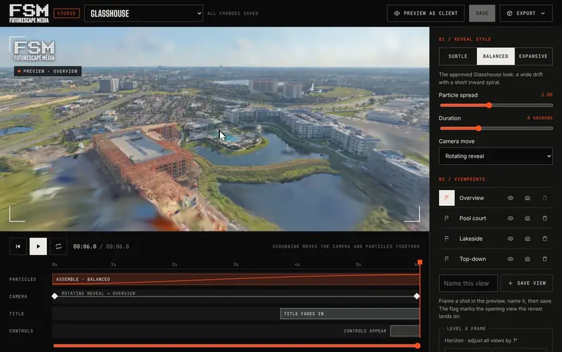Image resolution: width=562 pixels, height=352 pixels.
Task: Click the Camera track label
Action: [18, 296]
